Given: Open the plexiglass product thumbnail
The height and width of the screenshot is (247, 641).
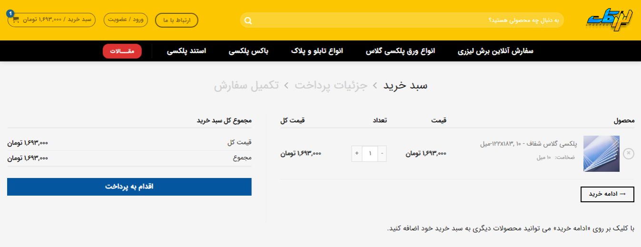Looking at the screenshot, I should coord(602,154).
